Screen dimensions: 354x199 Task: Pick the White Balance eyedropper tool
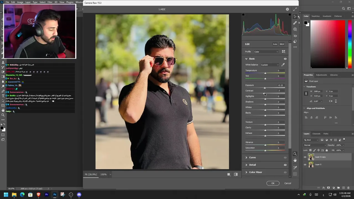(283, 65)
